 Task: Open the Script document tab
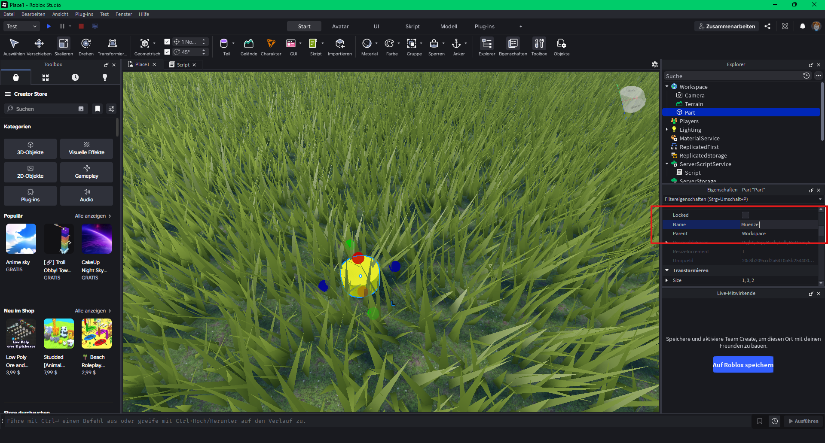click(183, 64)
